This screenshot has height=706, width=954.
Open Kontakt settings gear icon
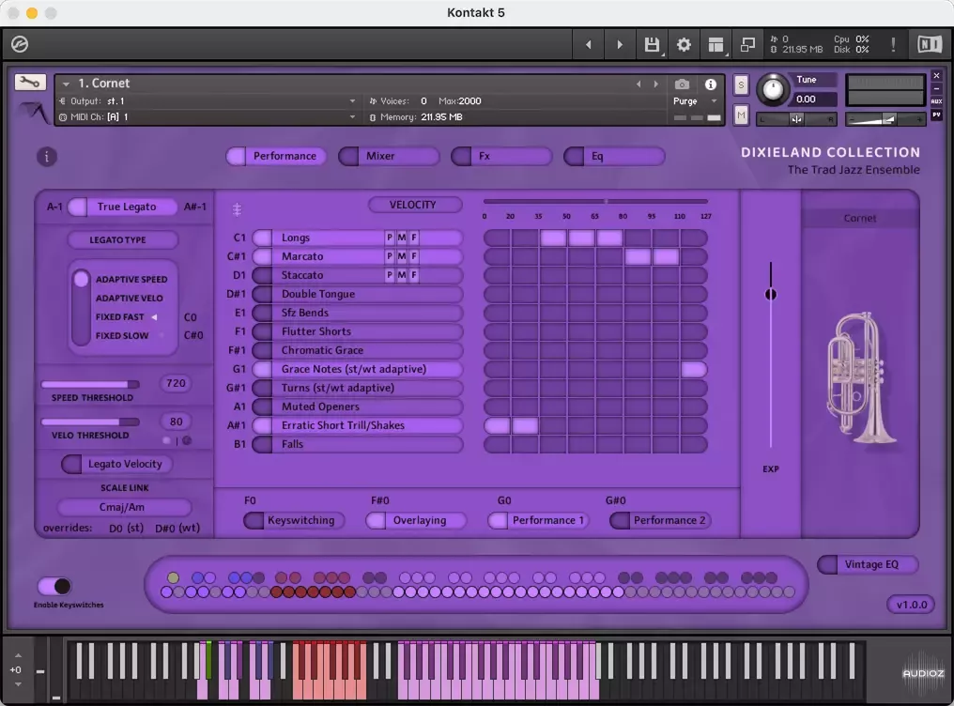click(684, 44)
